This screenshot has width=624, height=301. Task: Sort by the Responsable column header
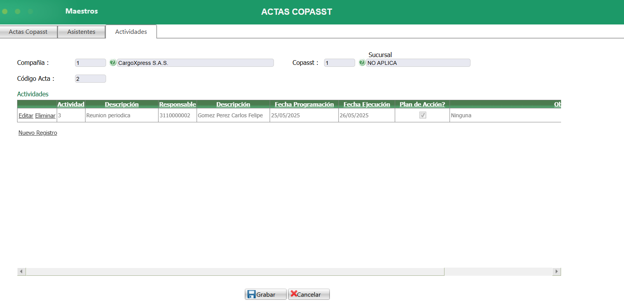[178, 104]
